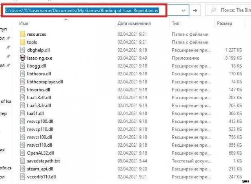Sort by Размер column header

coord(224,24)
